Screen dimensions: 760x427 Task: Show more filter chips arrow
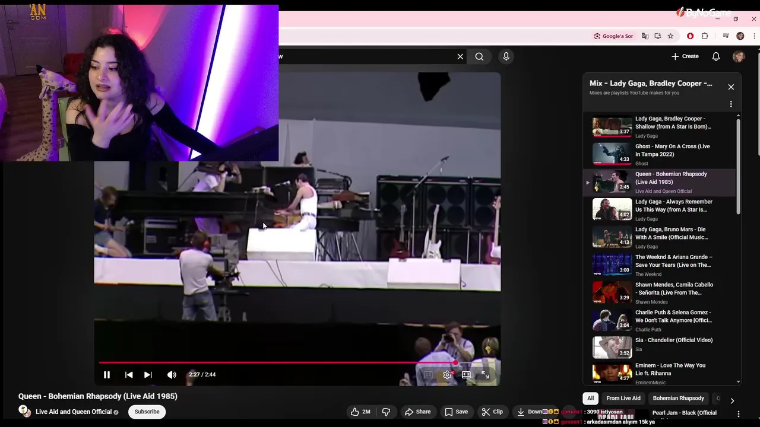coord(732,401)
